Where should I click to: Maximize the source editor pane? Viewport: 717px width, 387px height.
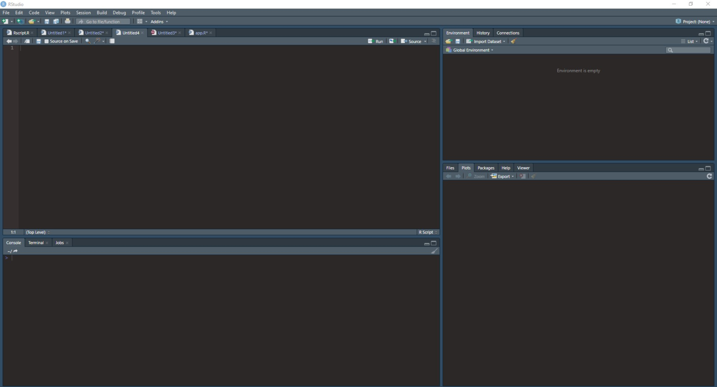pos(433,33)
